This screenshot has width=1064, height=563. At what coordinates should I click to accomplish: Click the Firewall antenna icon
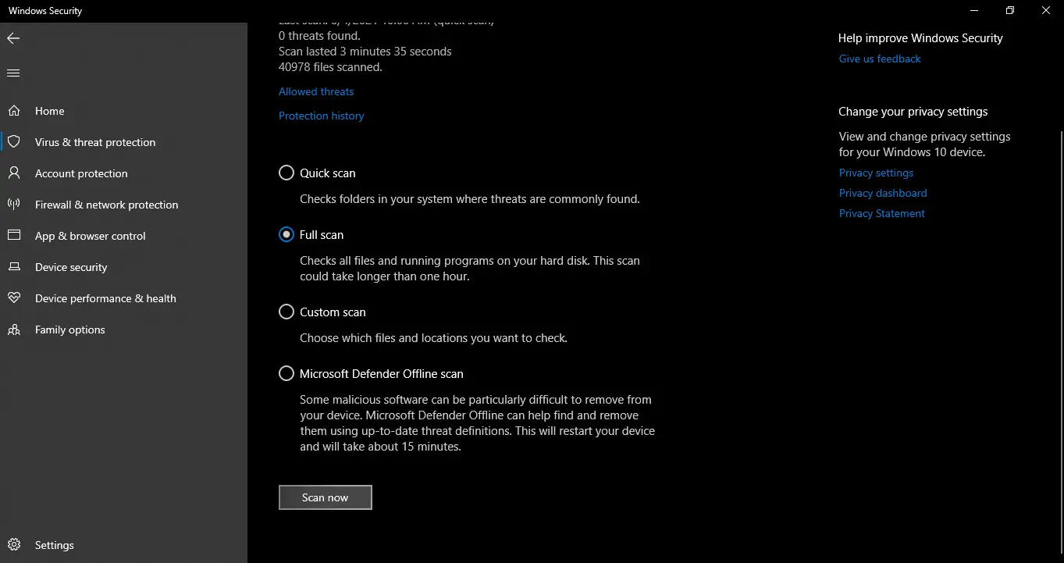pos(14,205)
